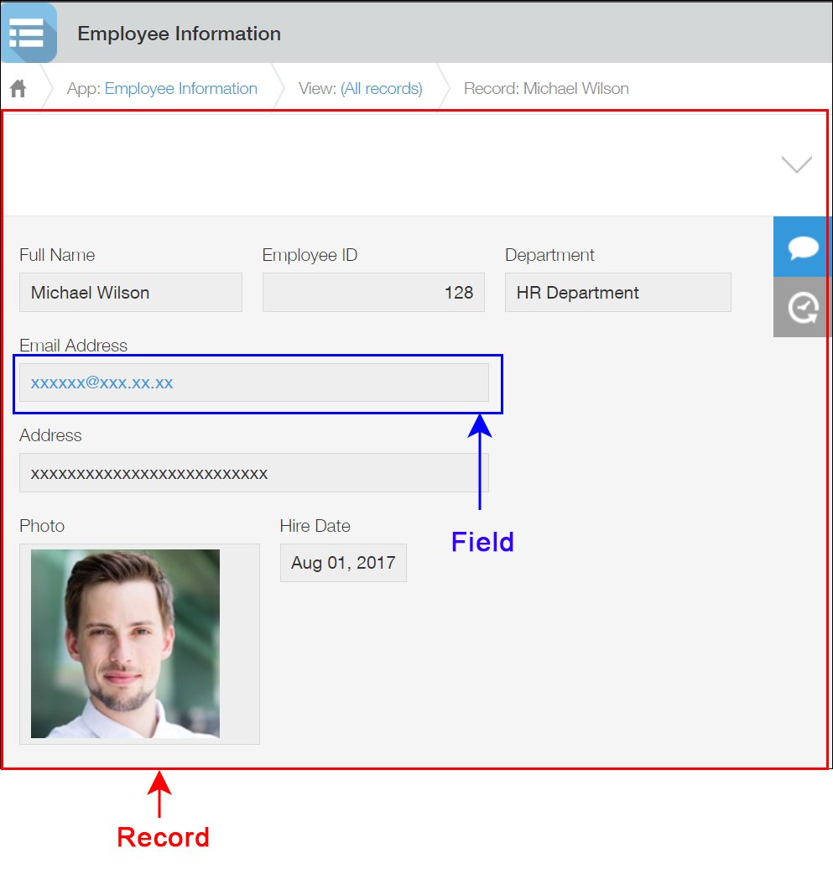This screenshot has width=833, height=869.
Task: Click the clock-arrow revision icon
Action: (x=802, y=307)
